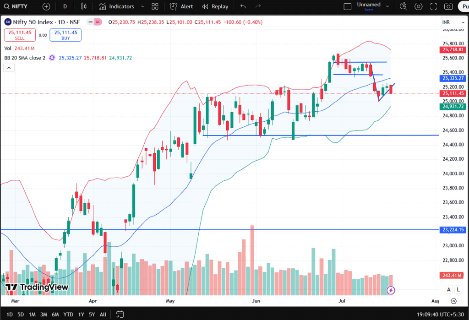The width and height of the screenshot is (469, 320).
Task: Toggle the pink wavy-lines pill in the legend
Action: pyautogui.click(x=98, y=22)
